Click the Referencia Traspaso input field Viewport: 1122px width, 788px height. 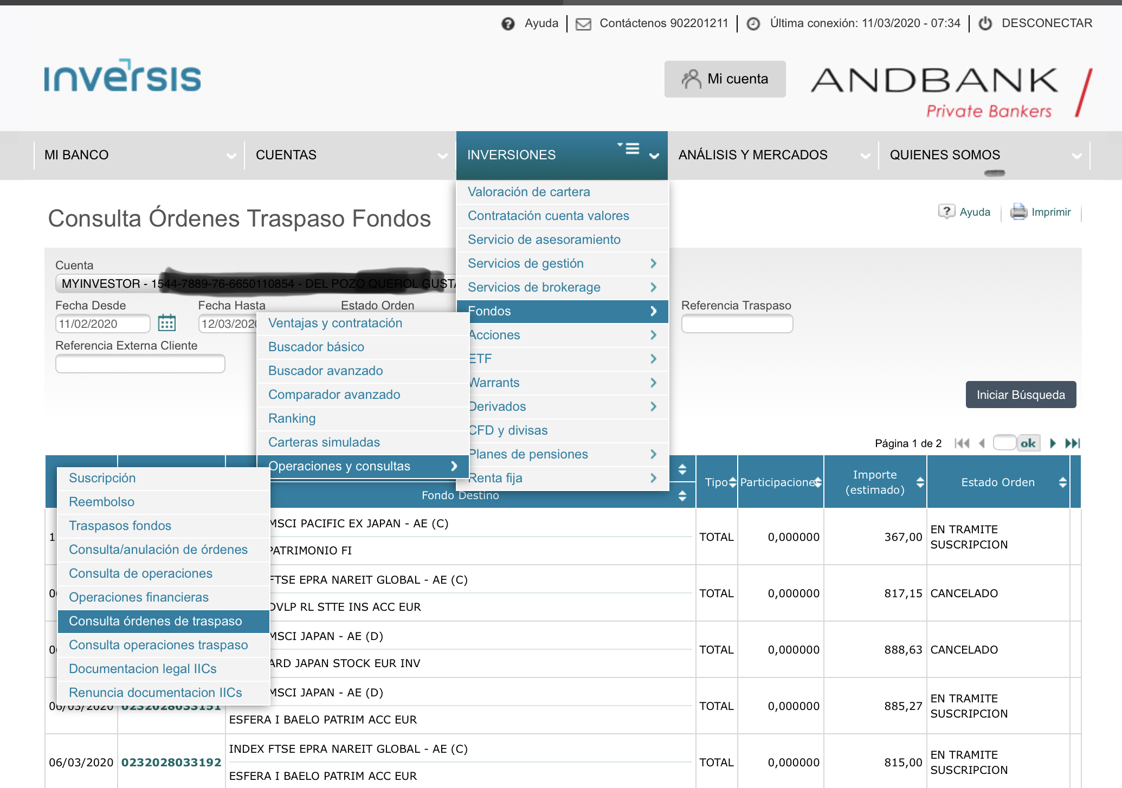[x=737, y=324]
